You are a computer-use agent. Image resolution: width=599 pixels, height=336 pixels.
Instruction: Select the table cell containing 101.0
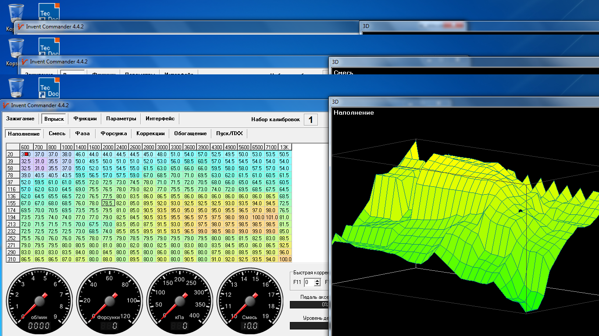click(271, 217)
